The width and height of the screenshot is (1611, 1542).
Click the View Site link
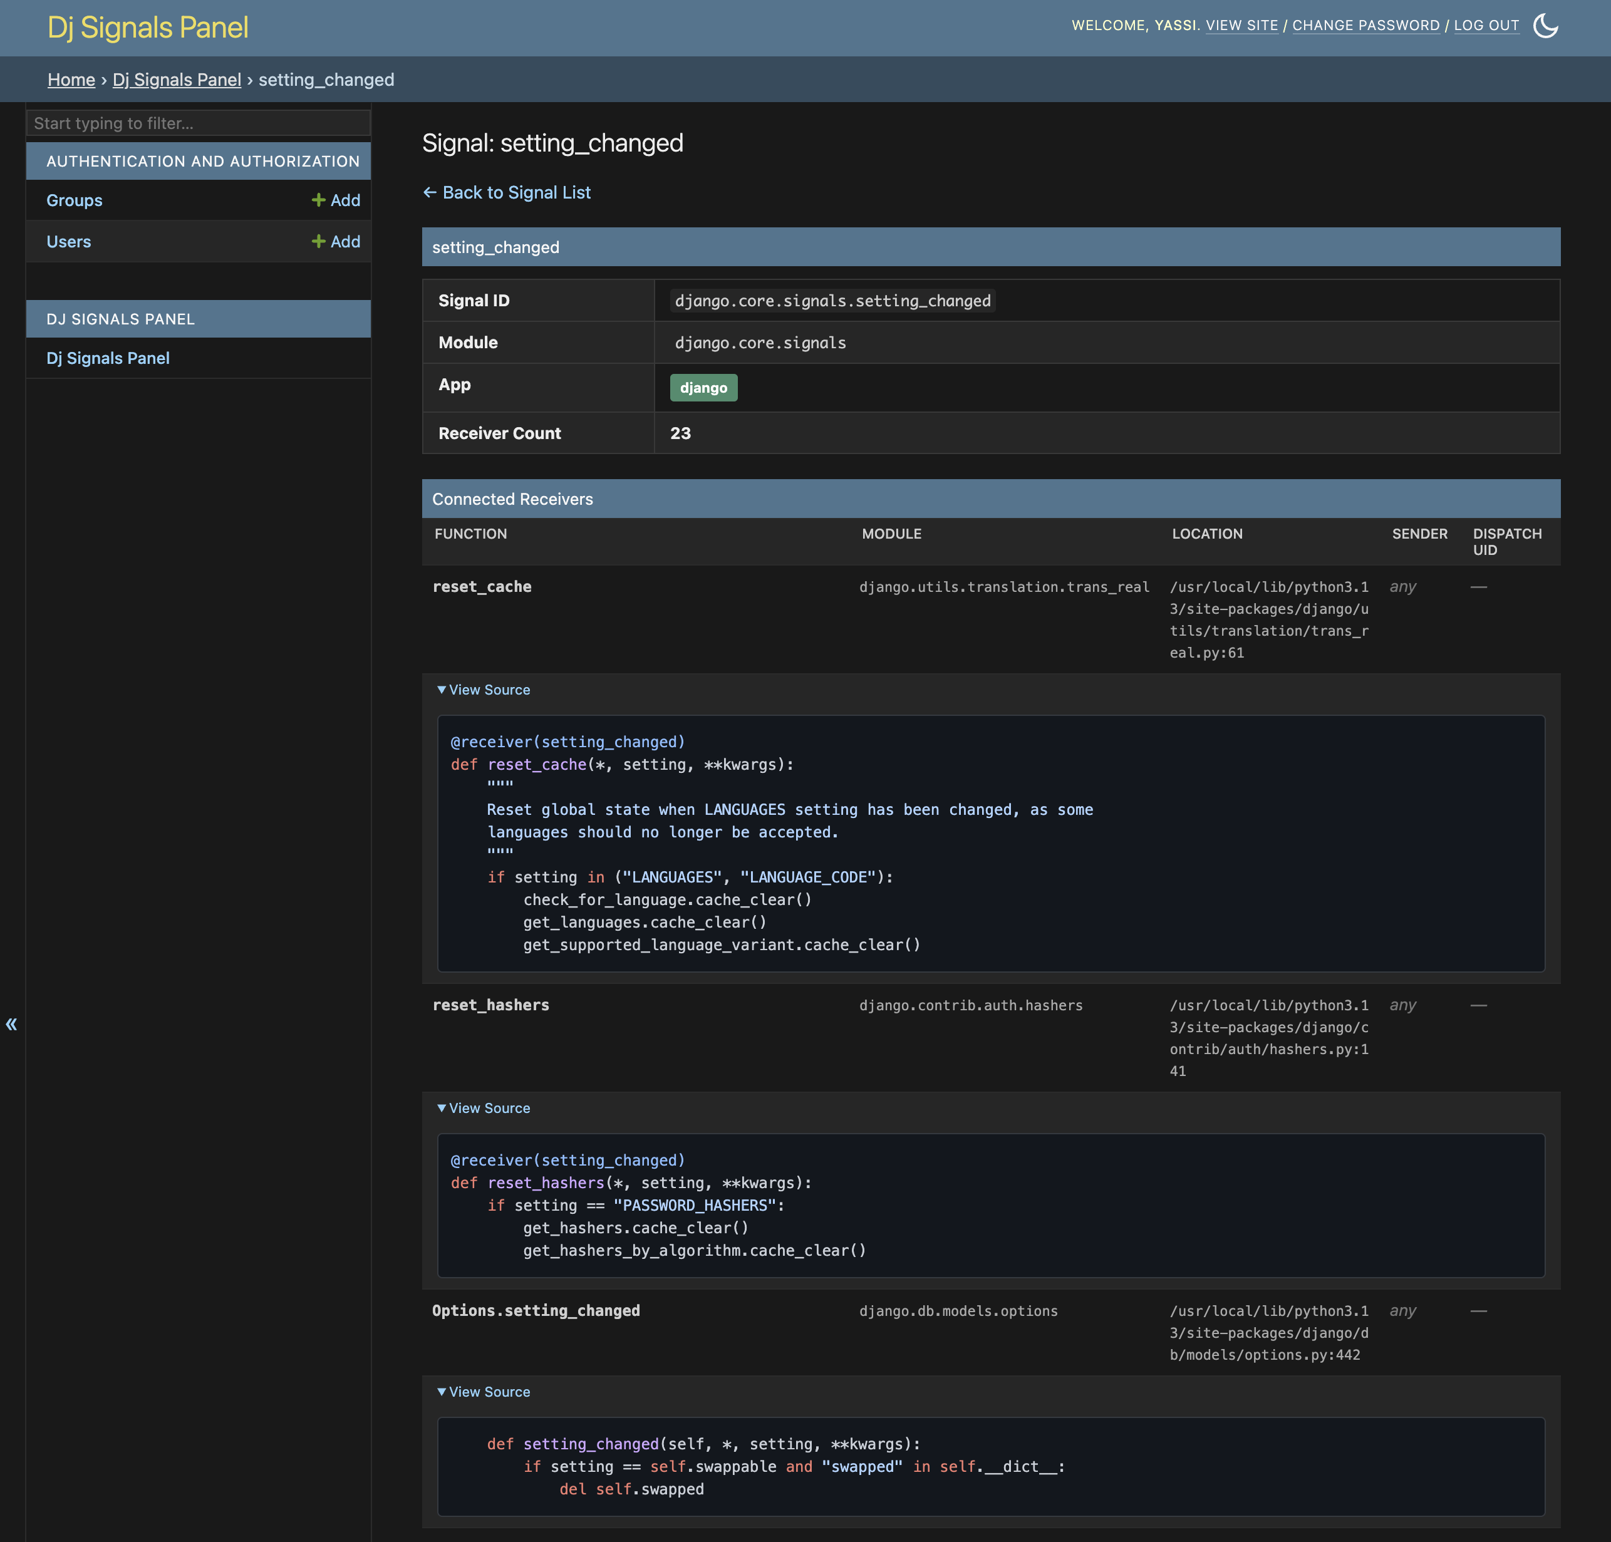click(1241, 26)
